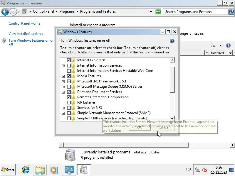Open View installed updates link
This screenshot has height=176, width=235.
point(26,34)
